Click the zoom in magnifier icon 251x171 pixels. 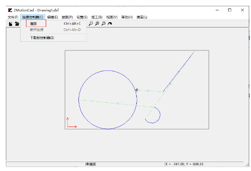click(x=97, y=23)
